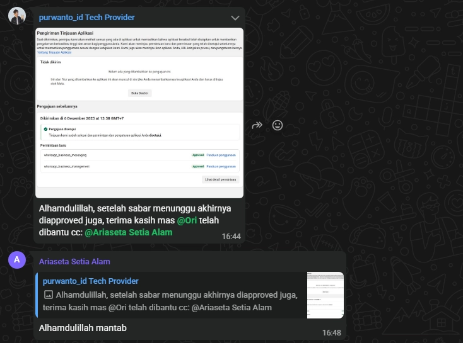Open the quoted reply image thumbnail
The image size is (463, 343).
pyautogui.click(x=325, y=295)
